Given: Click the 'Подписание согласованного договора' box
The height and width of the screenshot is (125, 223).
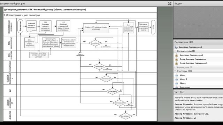Looking at the screenshot, I should pos(143,27).
